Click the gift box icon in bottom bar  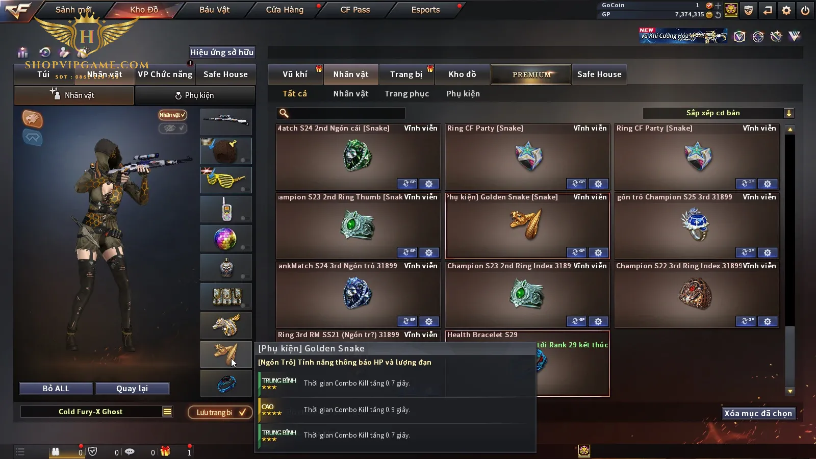(165, 451)
